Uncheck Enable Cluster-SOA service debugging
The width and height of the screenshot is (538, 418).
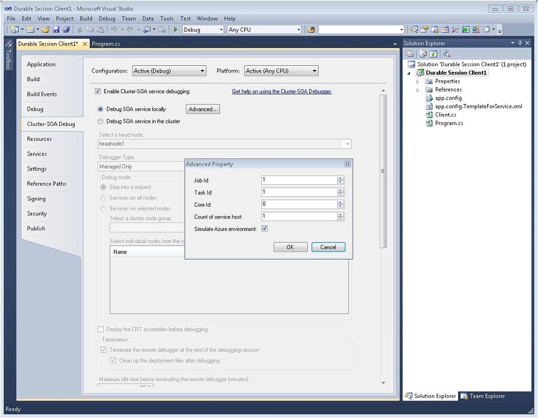(98, 91)
